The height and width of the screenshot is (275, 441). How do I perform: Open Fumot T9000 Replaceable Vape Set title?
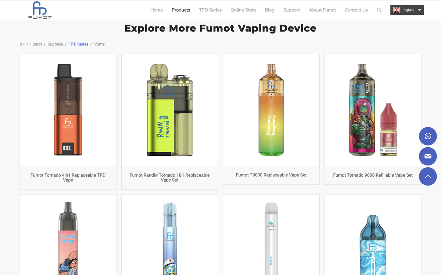[x=271, y=175]
